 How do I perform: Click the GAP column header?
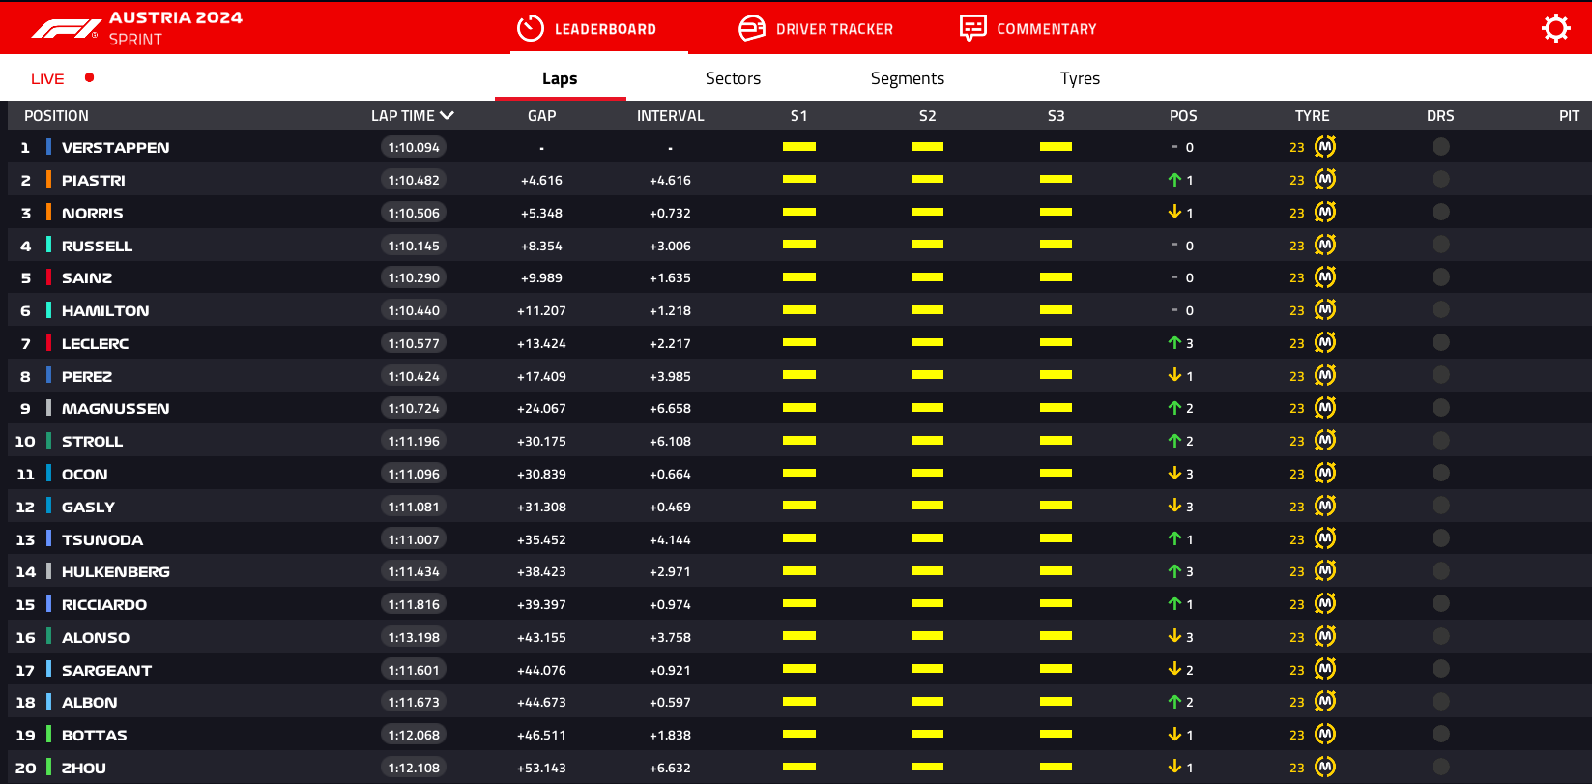(541, 116)
